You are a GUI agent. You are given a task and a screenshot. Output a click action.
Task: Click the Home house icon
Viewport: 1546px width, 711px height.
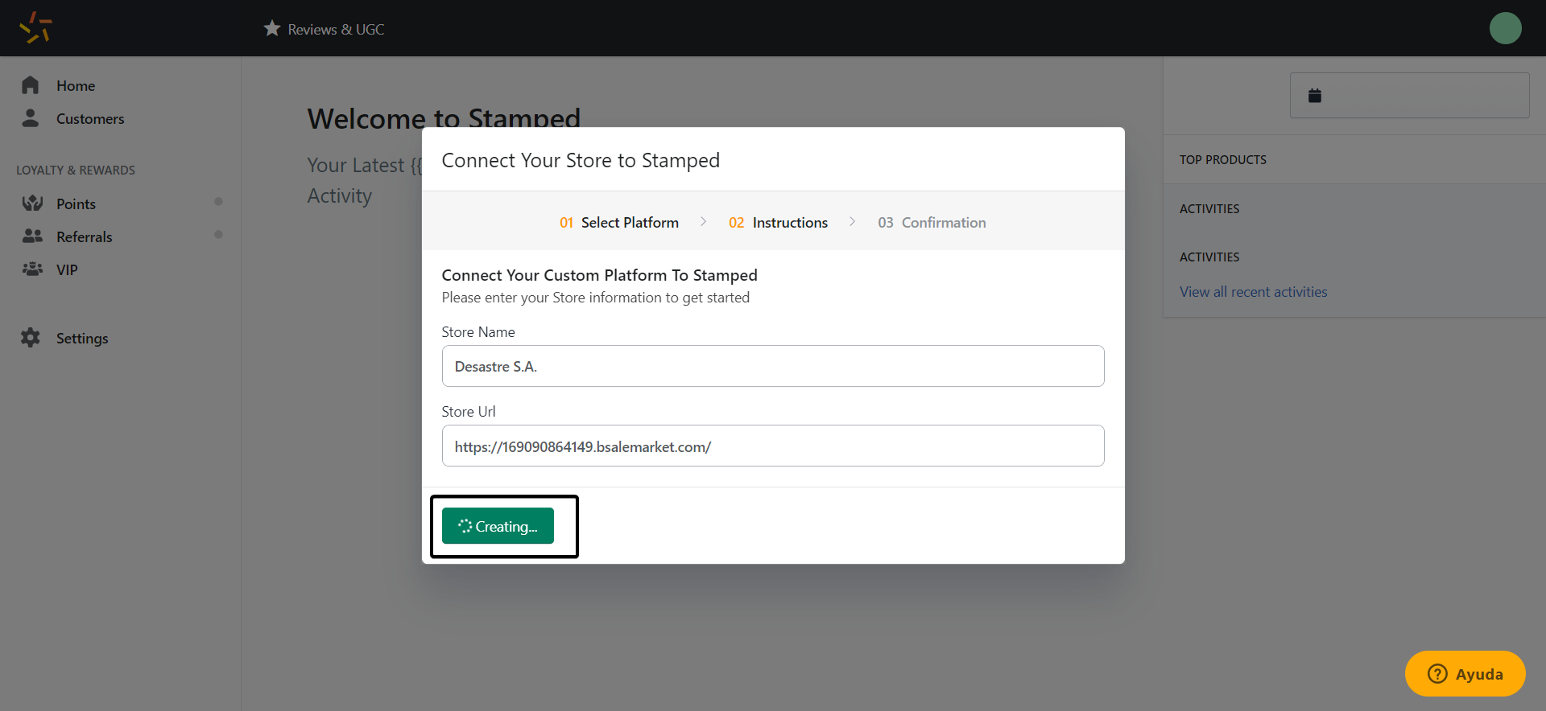[x=31, y=85]
